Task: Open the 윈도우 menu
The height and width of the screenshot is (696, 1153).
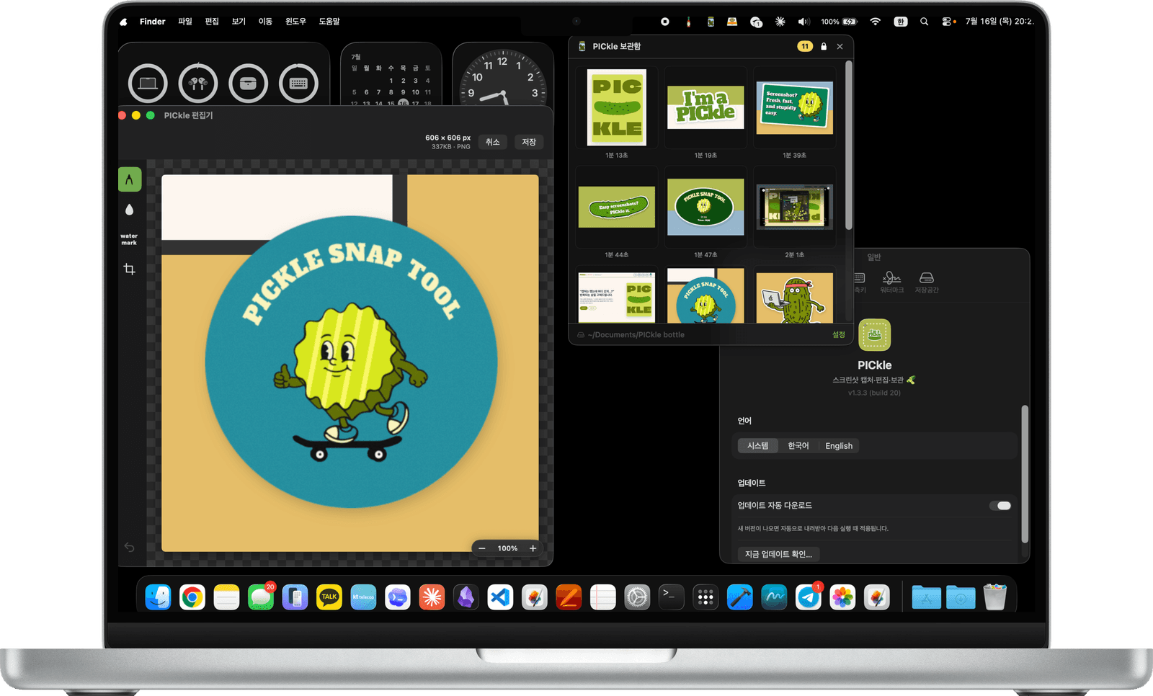Action: click(295, 22)
